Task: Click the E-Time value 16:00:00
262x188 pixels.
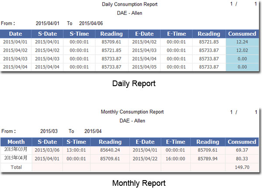Action: (175, 159)
